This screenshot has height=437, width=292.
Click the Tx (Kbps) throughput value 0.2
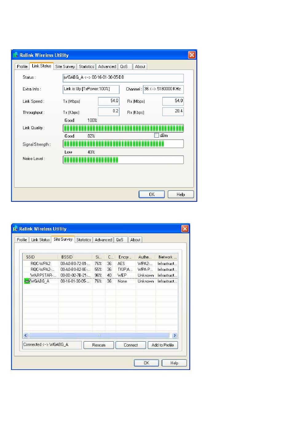pyautogui.click(x=109, y=111)
